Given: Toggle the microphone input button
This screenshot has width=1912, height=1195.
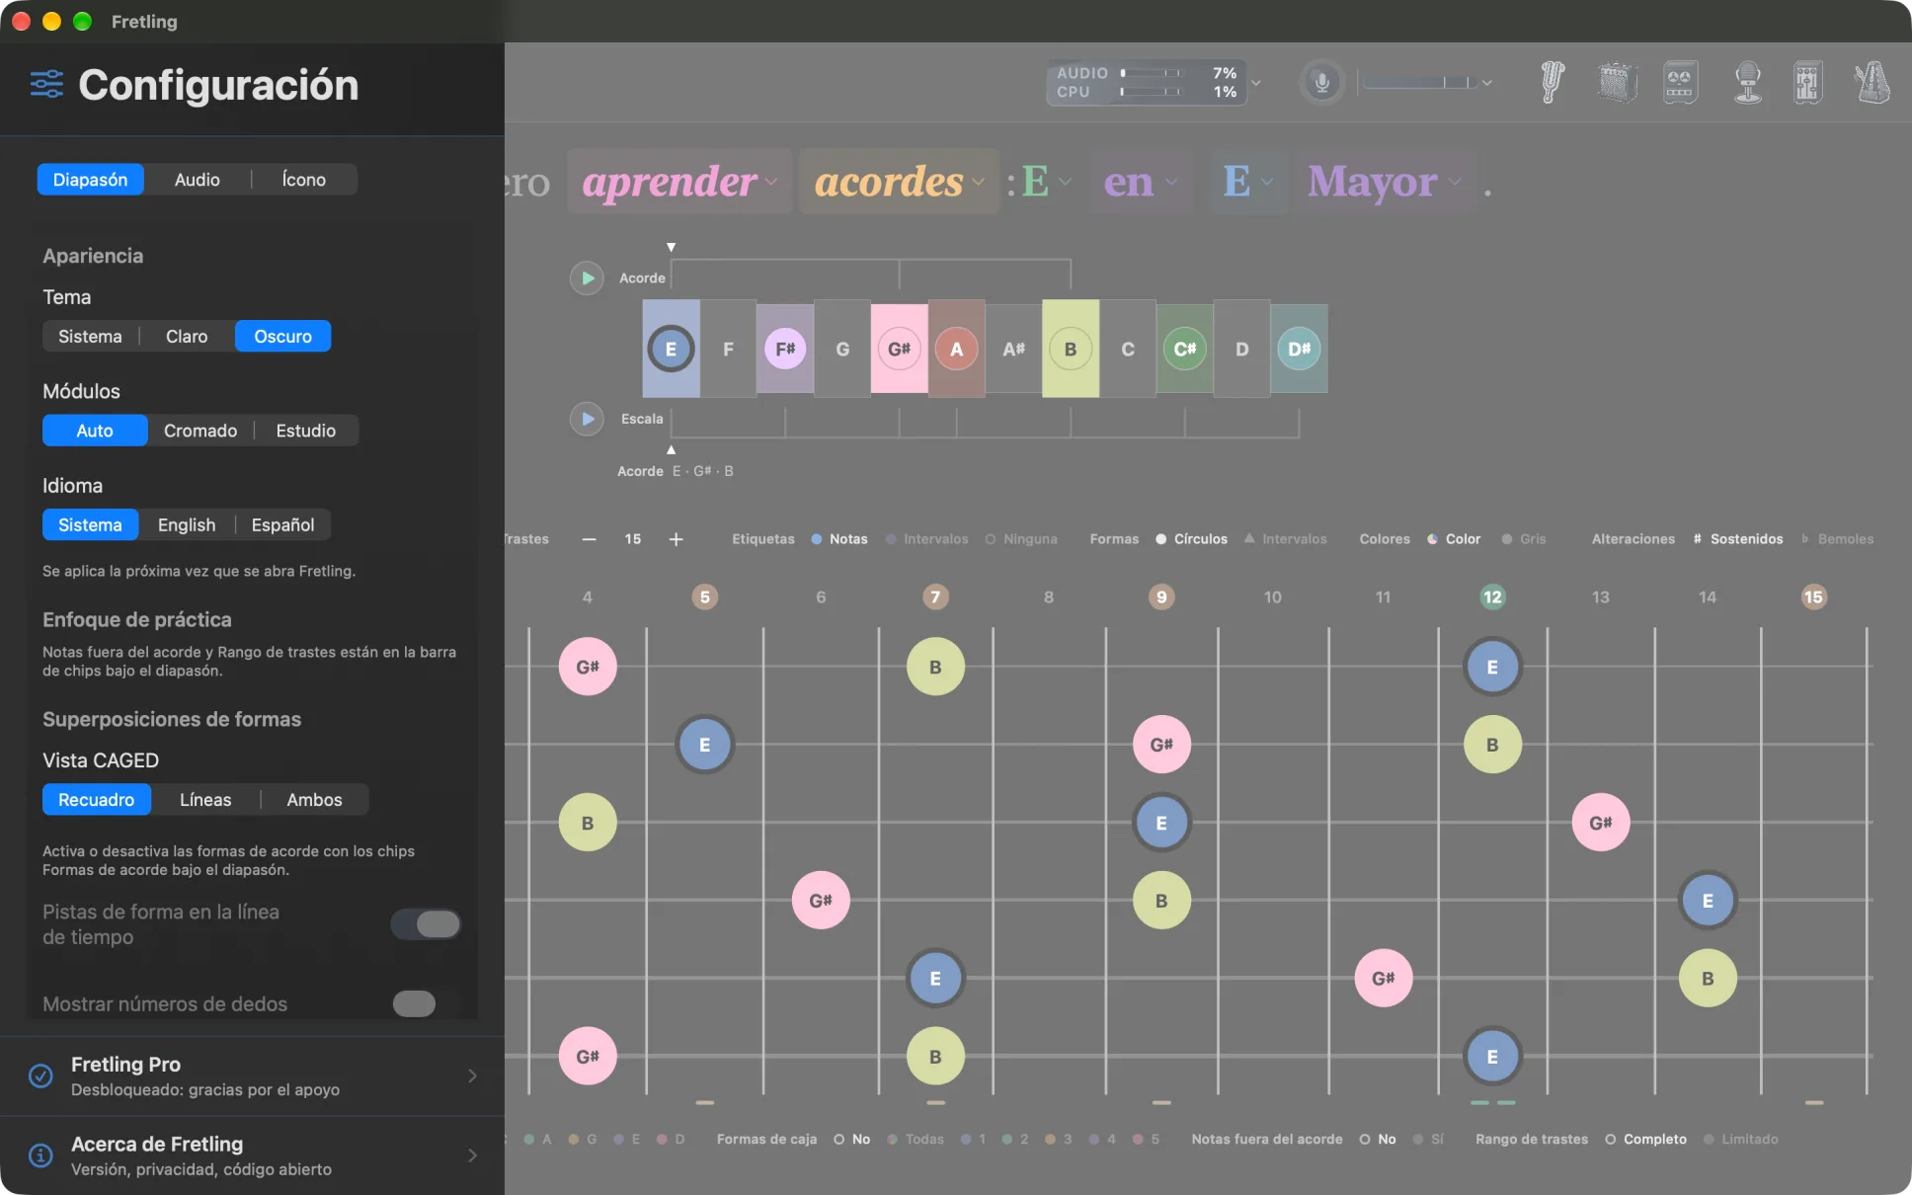Looking at the screenshot, I should tap(1321, 82).
